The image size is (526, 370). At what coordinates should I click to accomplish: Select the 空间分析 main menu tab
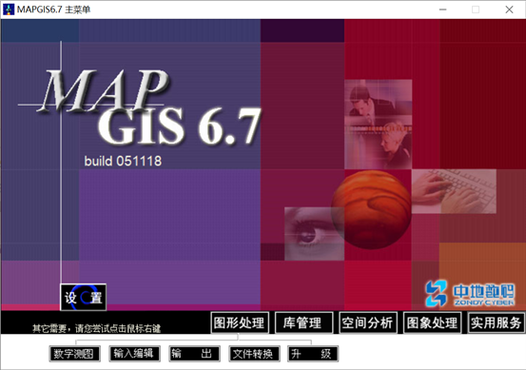point(368,322)
